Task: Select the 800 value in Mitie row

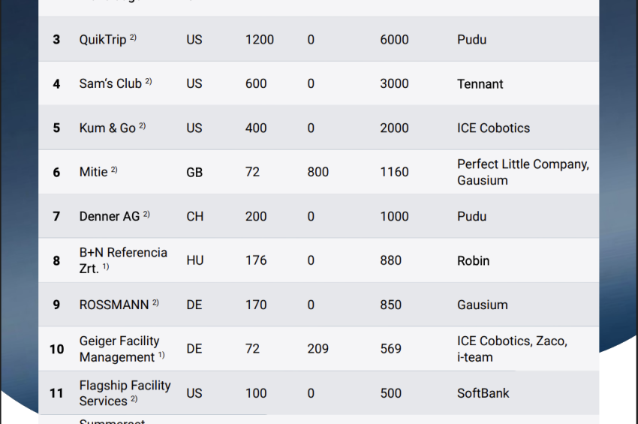Action: click(x=317, y=172)
